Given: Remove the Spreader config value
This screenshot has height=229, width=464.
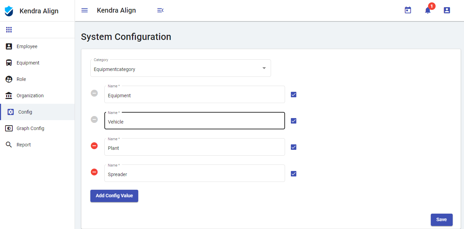Looking at the screenshot, I should pyautogui.click(x=94, y=172).
